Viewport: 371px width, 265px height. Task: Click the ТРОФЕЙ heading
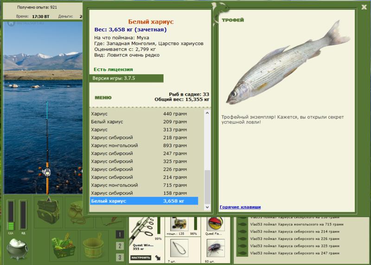point(233,20)
